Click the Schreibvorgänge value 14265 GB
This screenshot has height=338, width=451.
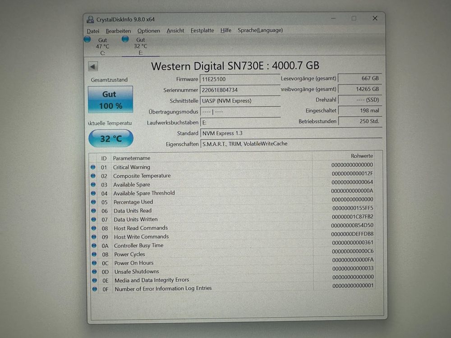click(359, 89)
